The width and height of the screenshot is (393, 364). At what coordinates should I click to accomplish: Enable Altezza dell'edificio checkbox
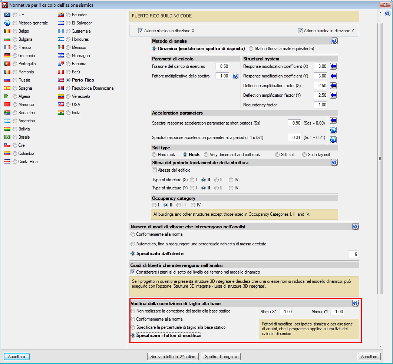coord(154,170)
